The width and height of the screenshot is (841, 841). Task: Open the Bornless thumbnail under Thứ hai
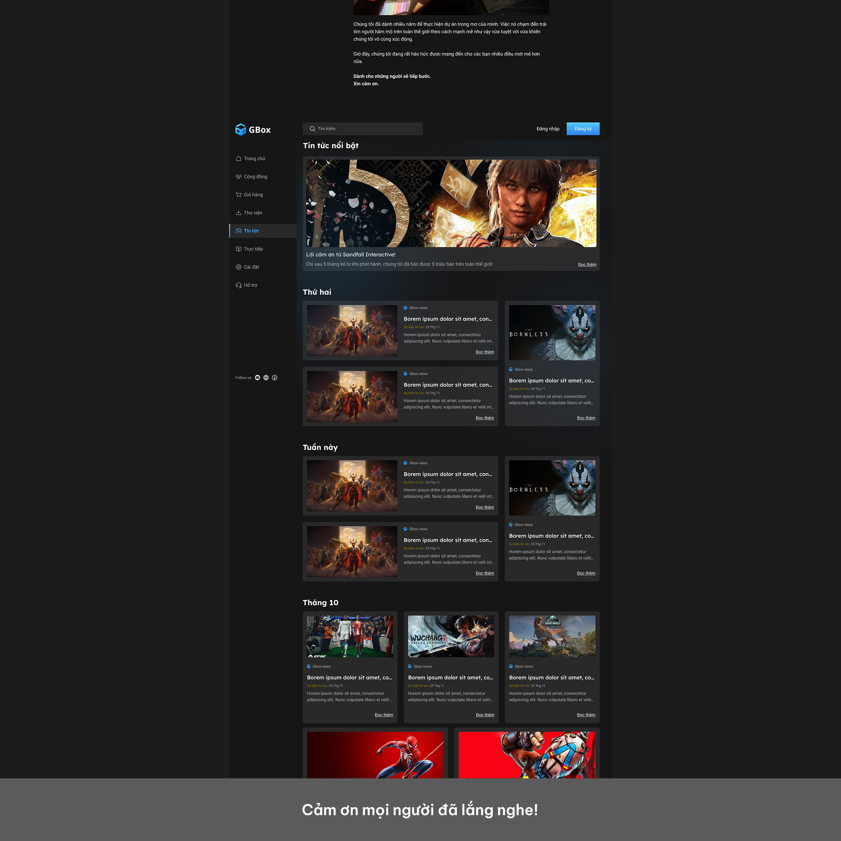point(552,333)
